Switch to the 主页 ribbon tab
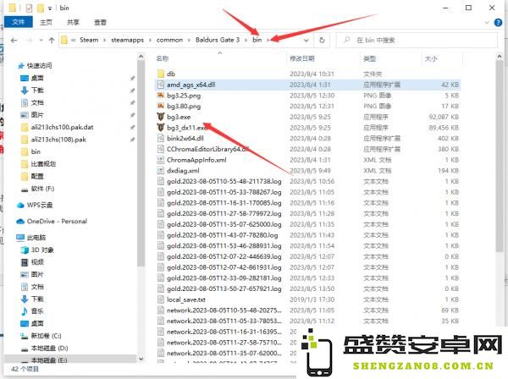This screenshot has width=508, height=379. (46, 22)
